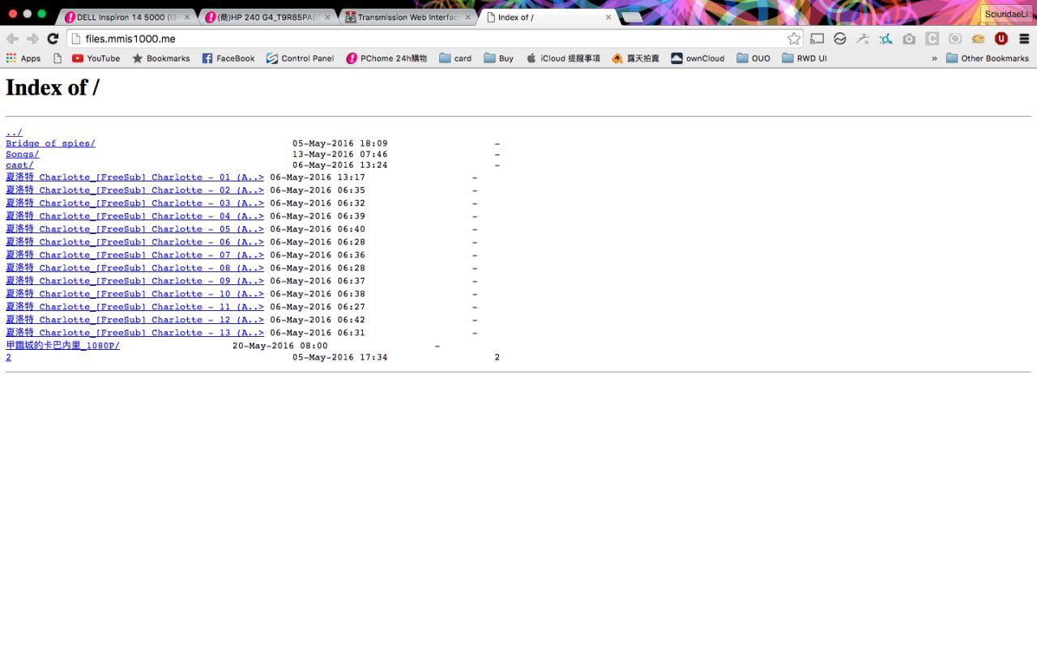
Task: Open the Cast extension icon
Action: pos(817,39)
